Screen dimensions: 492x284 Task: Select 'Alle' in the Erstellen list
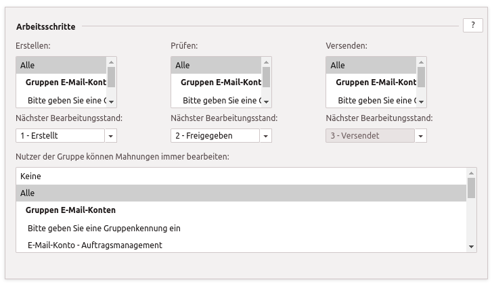[x=61, y=66]
